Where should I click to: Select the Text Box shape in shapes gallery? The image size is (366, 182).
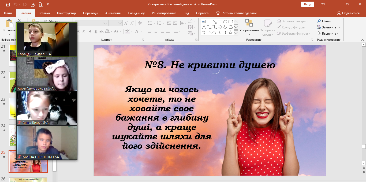204,22
